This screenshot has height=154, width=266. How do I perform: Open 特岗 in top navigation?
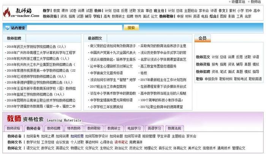[x=138, y=16]
